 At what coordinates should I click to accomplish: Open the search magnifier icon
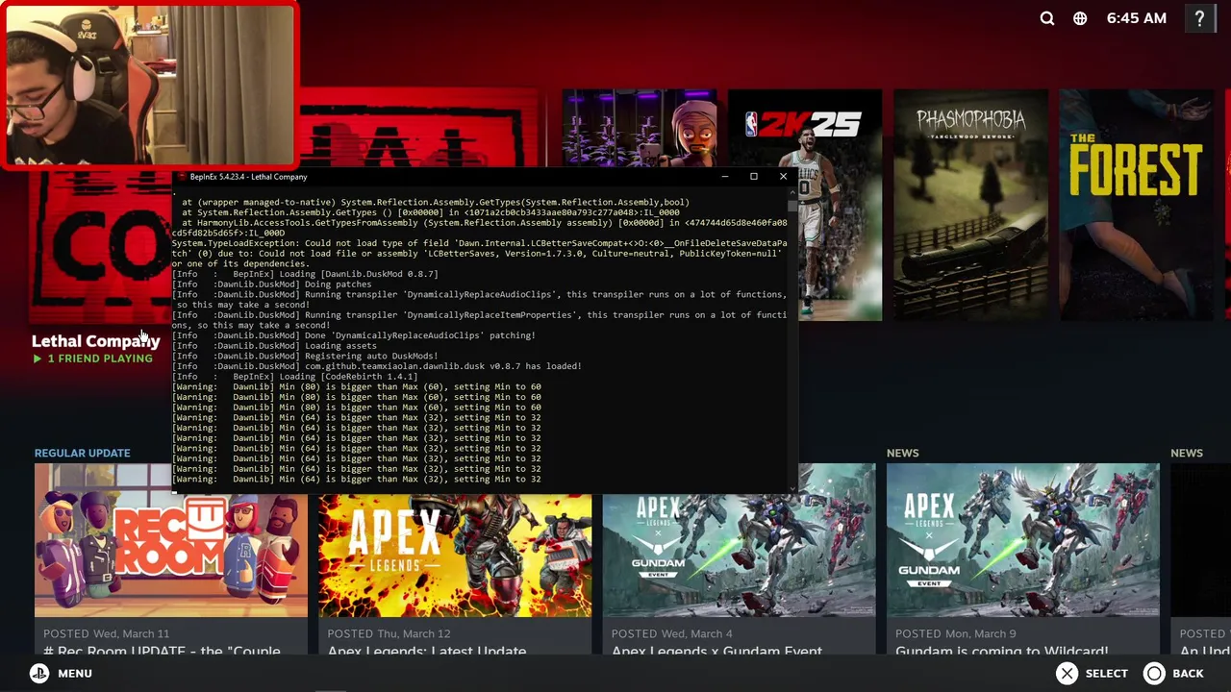tap(1047, 18)
